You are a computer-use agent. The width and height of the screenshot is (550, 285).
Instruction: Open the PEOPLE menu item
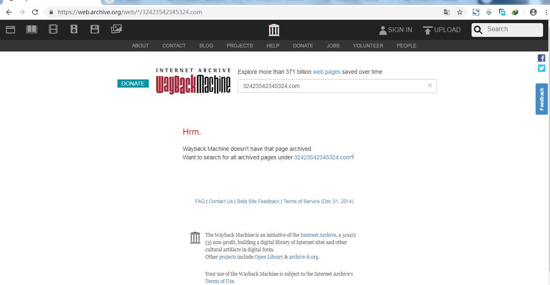tap(407, 46)
